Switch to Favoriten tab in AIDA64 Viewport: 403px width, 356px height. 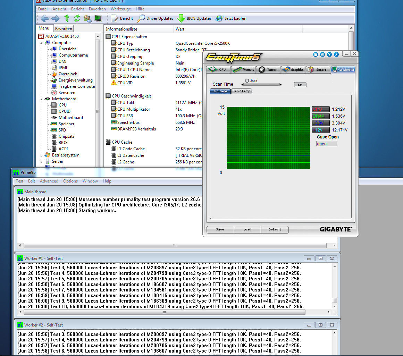[x=64, y=29]
